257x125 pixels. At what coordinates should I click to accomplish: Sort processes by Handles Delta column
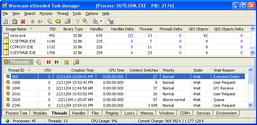pyautogui.click(x=121, y=29)
